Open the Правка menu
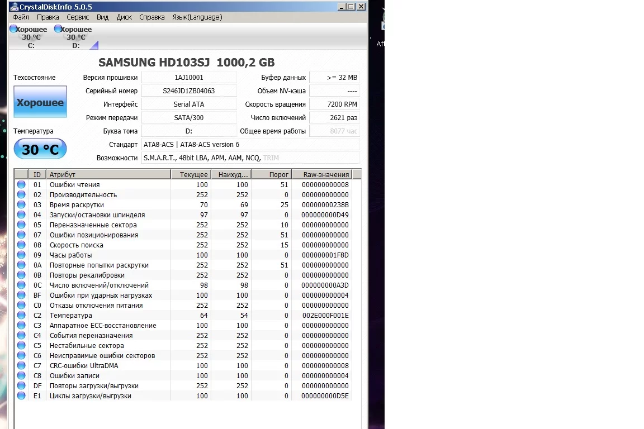644x429 pixels. [48, 17]
